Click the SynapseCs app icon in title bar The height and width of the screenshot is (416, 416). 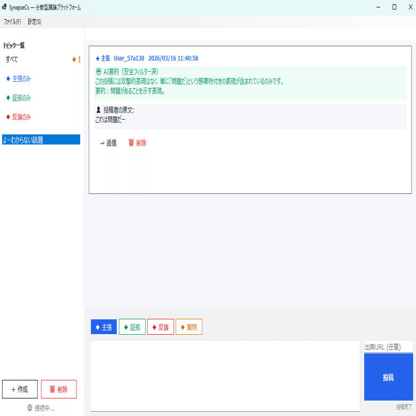point(4,7)
